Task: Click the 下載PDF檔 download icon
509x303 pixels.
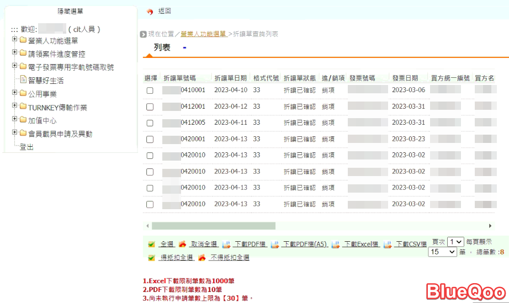Action: [x=226, y=244]
